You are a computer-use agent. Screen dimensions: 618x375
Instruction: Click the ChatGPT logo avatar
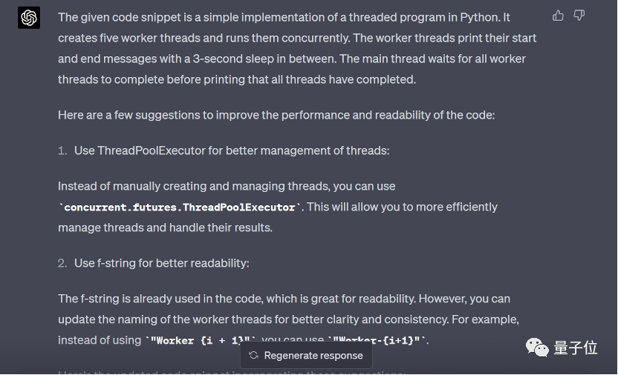29,18
